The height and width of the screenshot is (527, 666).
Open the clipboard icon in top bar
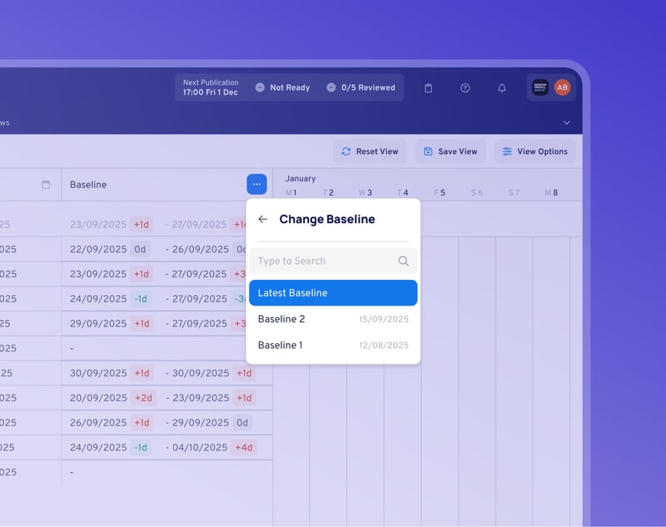[x=428, y=88]
